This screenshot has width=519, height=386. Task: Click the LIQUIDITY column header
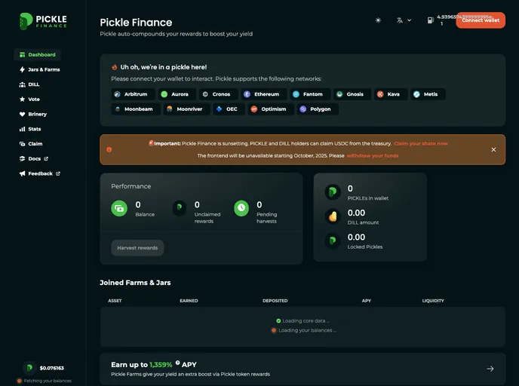coord(433,301)
